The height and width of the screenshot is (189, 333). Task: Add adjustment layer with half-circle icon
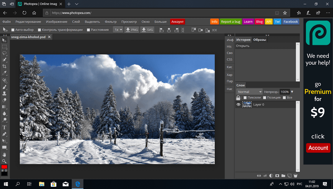271,176
